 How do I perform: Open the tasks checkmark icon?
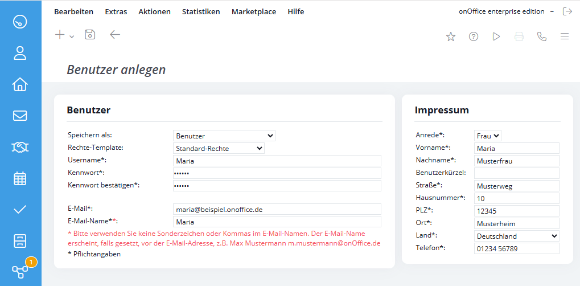coord(20,209)
